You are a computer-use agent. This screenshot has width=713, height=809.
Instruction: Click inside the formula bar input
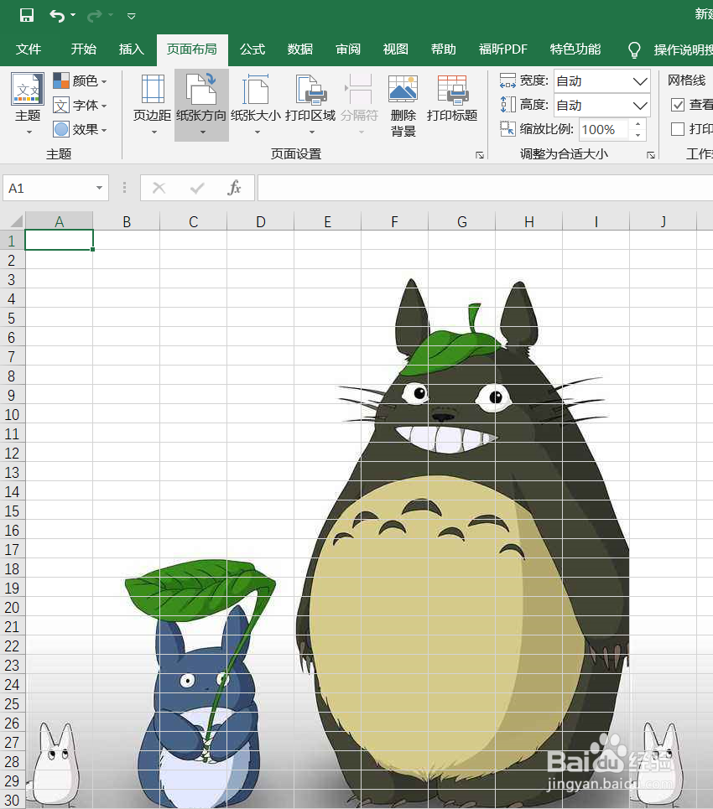point(486,188)
